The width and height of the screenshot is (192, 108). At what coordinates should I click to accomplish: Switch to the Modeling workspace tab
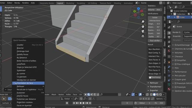pos(70,3)
